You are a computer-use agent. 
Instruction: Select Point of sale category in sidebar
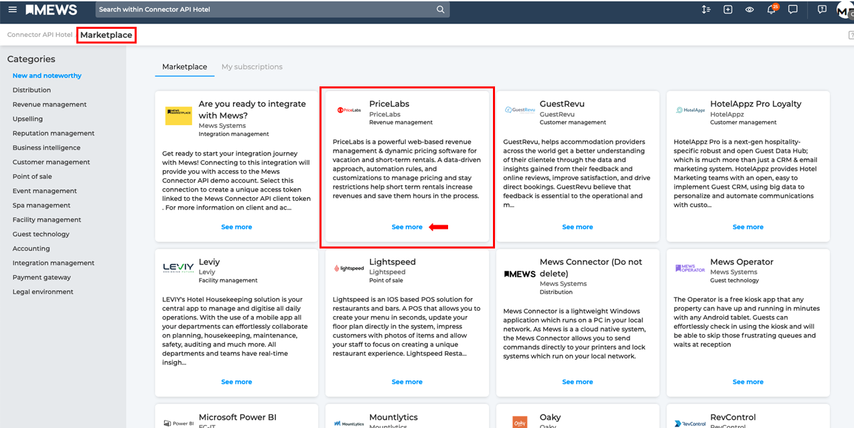32,176
